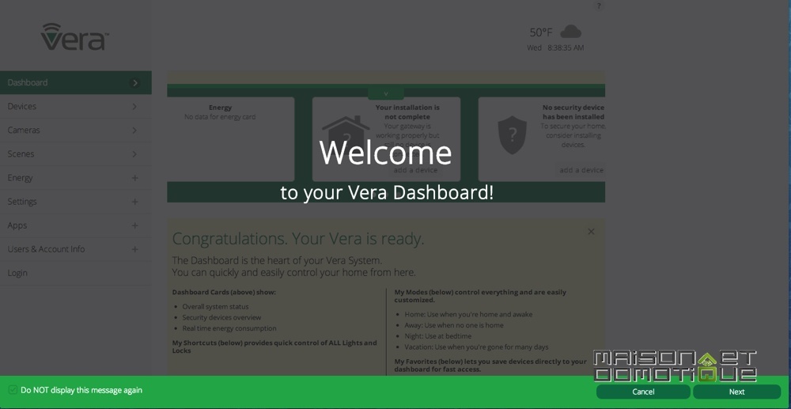Click Apps label in sidebar
Image resolution: width=791 pixels, height=409 pixels.
coord(17,225)
